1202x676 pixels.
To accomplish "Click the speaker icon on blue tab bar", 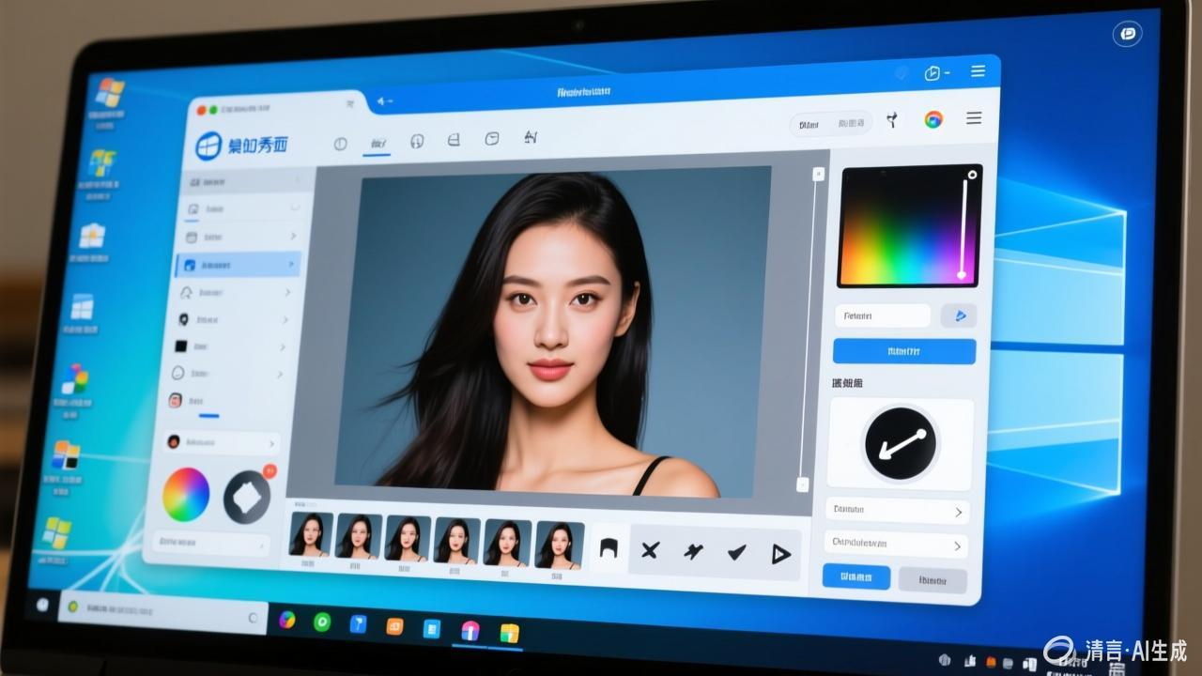I will click(383, 100).
